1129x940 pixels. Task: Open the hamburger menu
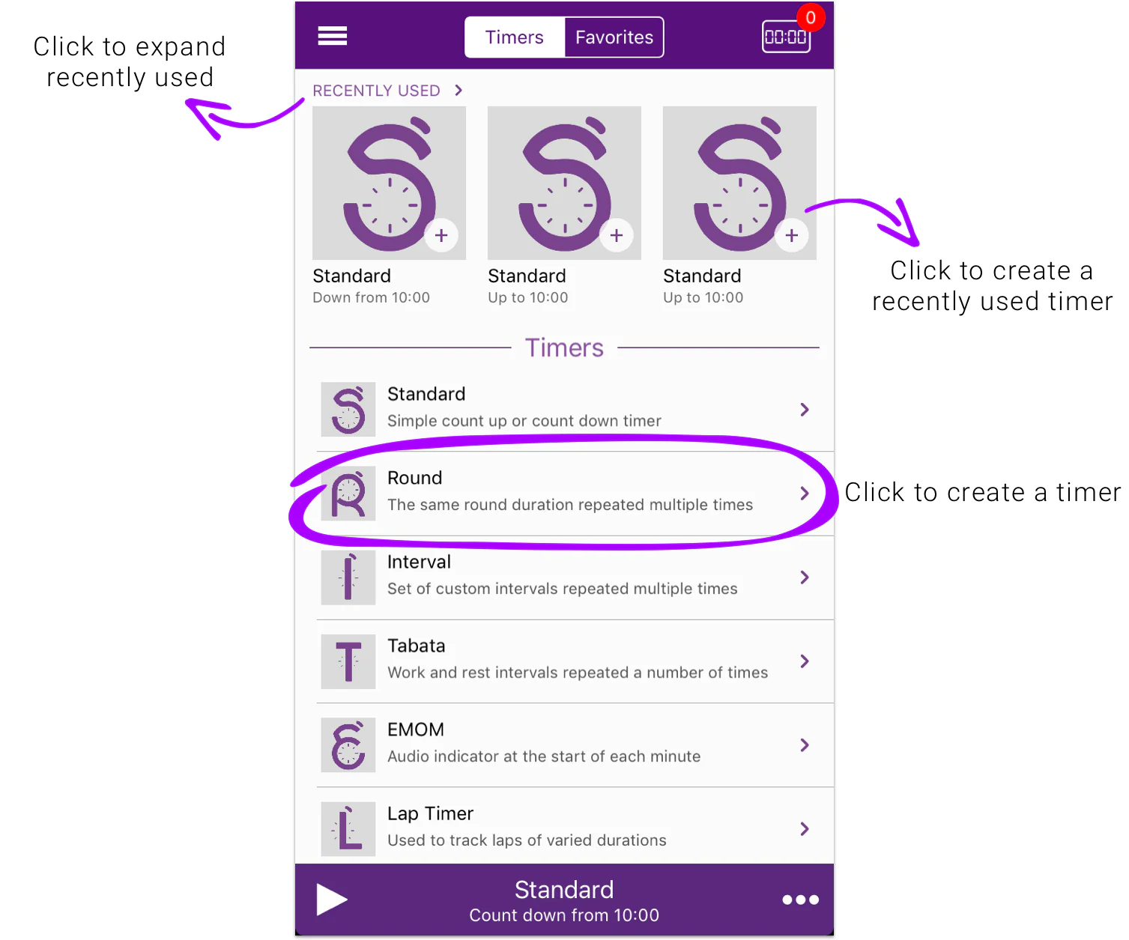(x=332, y=36)
